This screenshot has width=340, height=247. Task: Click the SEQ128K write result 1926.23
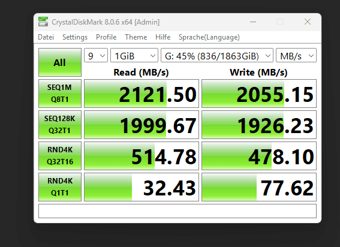click(259, 125)
